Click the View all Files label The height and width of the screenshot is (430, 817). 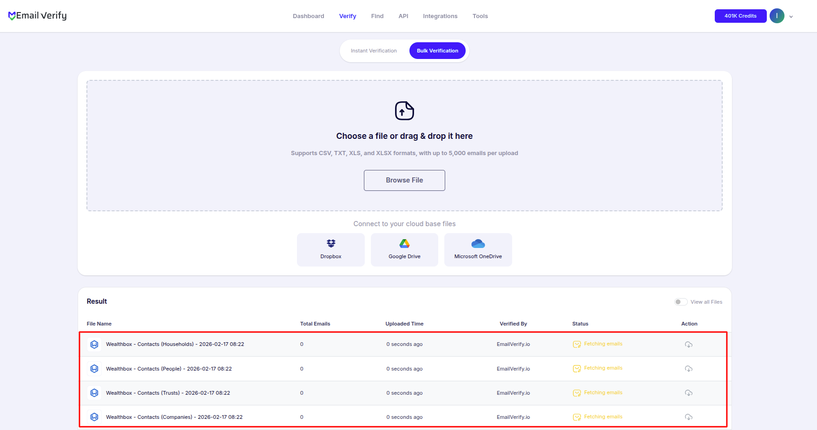coord(706,302)
